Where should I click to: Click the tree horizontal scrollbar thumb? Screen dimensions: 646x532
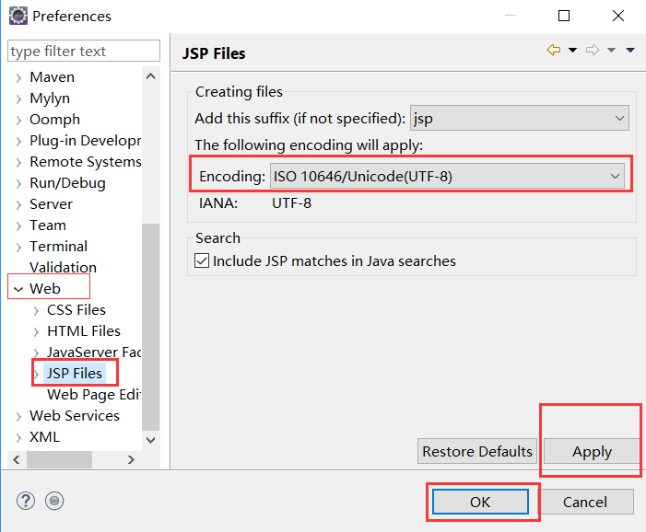(x=59, y=459)
